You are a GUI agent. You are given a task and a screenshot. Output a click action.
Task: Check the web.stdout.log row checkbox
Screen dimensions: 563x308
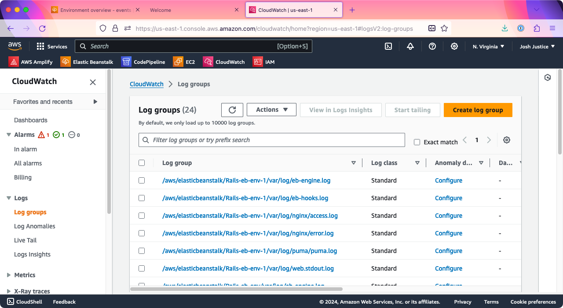[142, 268]
